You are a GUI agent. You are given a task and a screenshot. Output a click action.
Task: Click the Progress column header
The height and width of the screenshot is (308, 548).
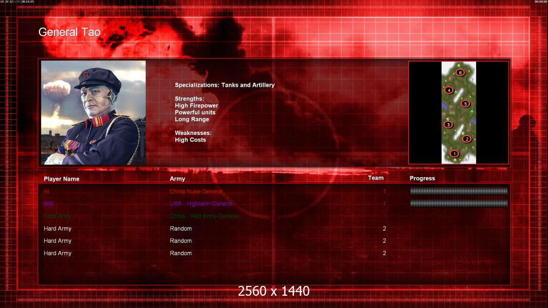(x=422, y=178)
